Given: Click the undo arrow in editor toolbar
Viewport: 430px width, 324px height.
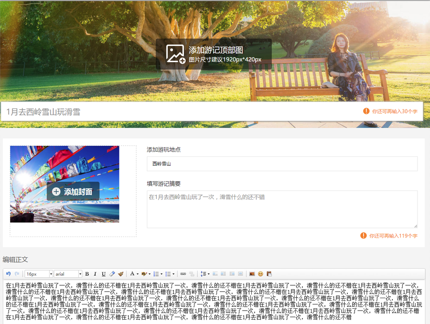Looking at the screenshot, I should [9, 274].
